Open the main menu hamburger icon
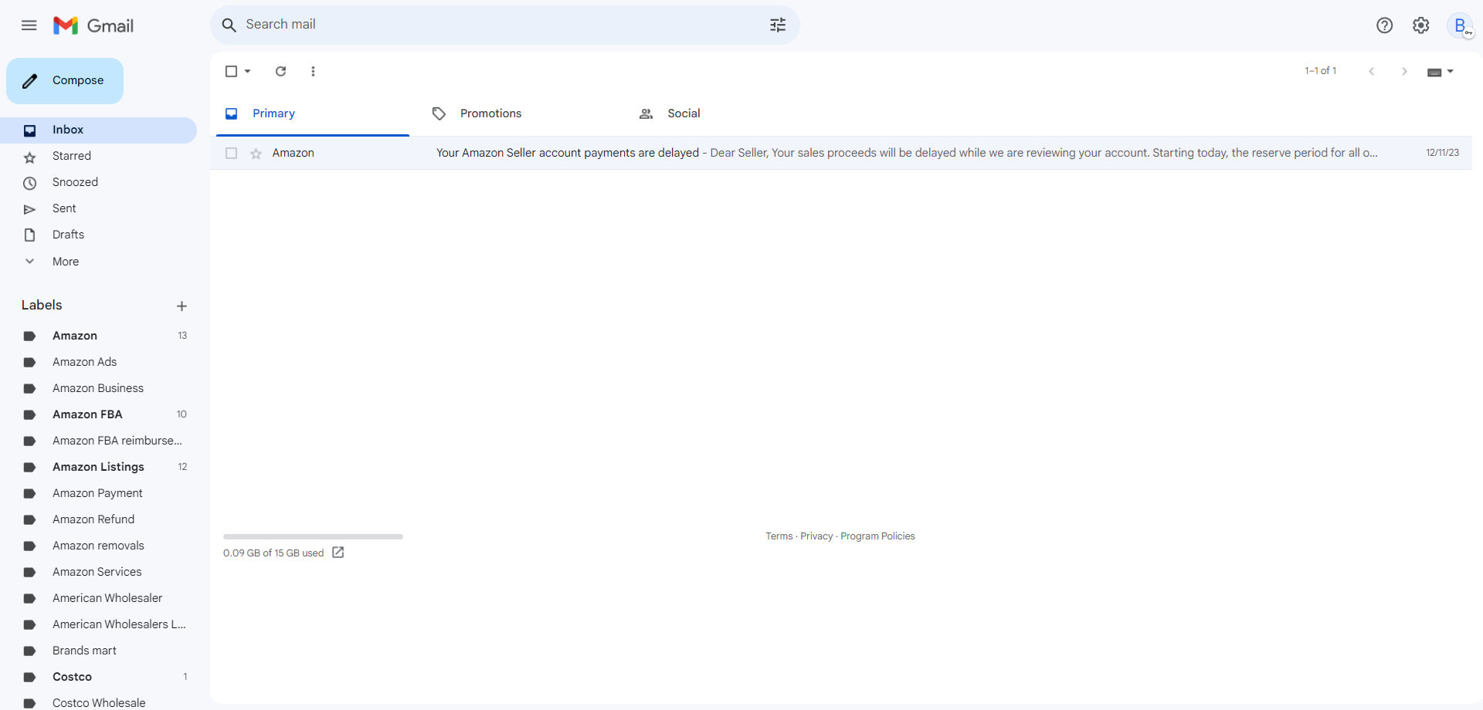 (x=29, y=25)
